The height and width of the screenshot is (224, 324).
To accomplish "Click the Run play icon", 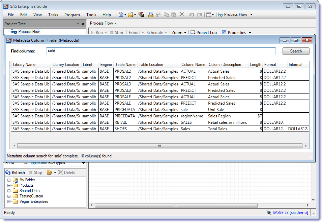I will pos(92,33).
